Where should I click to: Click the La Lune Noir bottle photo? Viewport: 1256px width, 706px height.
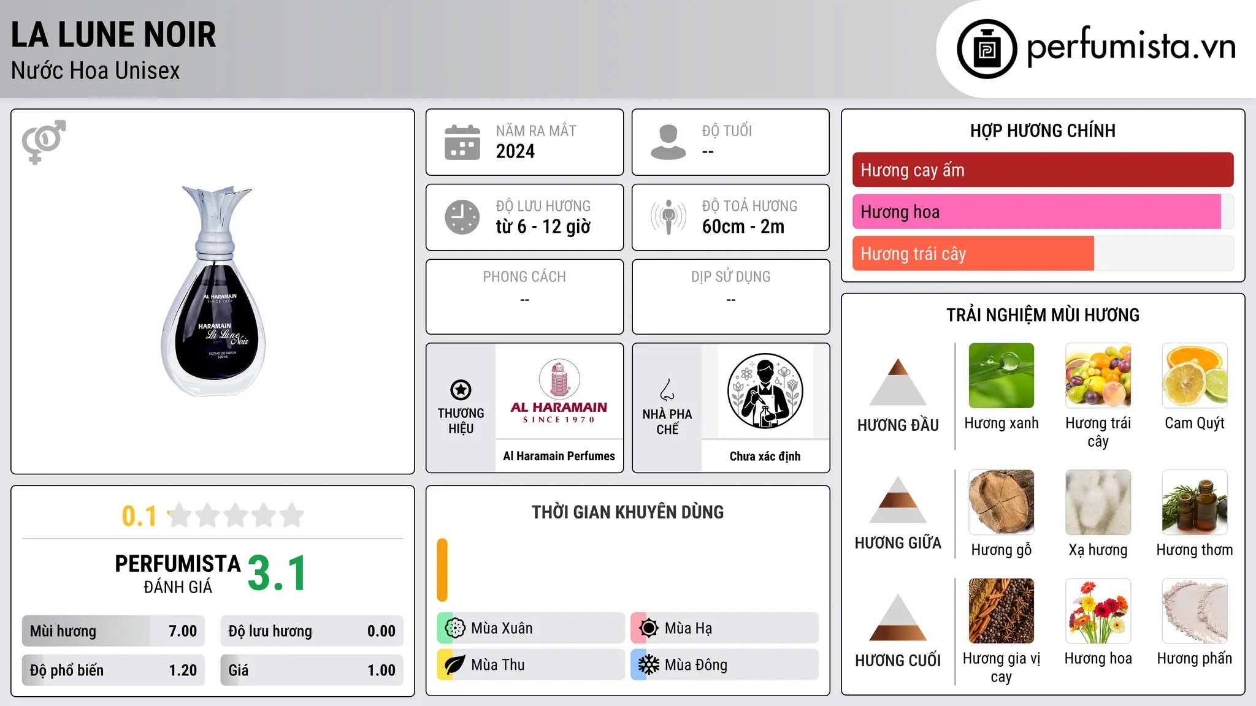pyautogui.click(x=213, y=291)
